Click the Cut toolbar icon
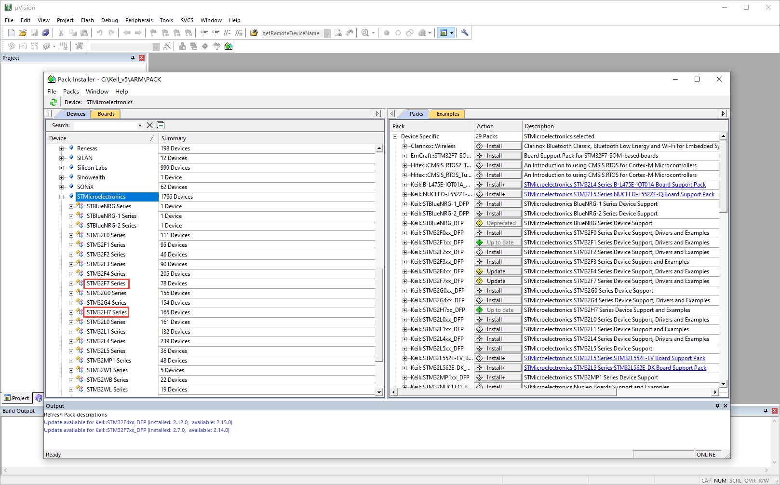780x485 pixels. click(x=61, y=33)
